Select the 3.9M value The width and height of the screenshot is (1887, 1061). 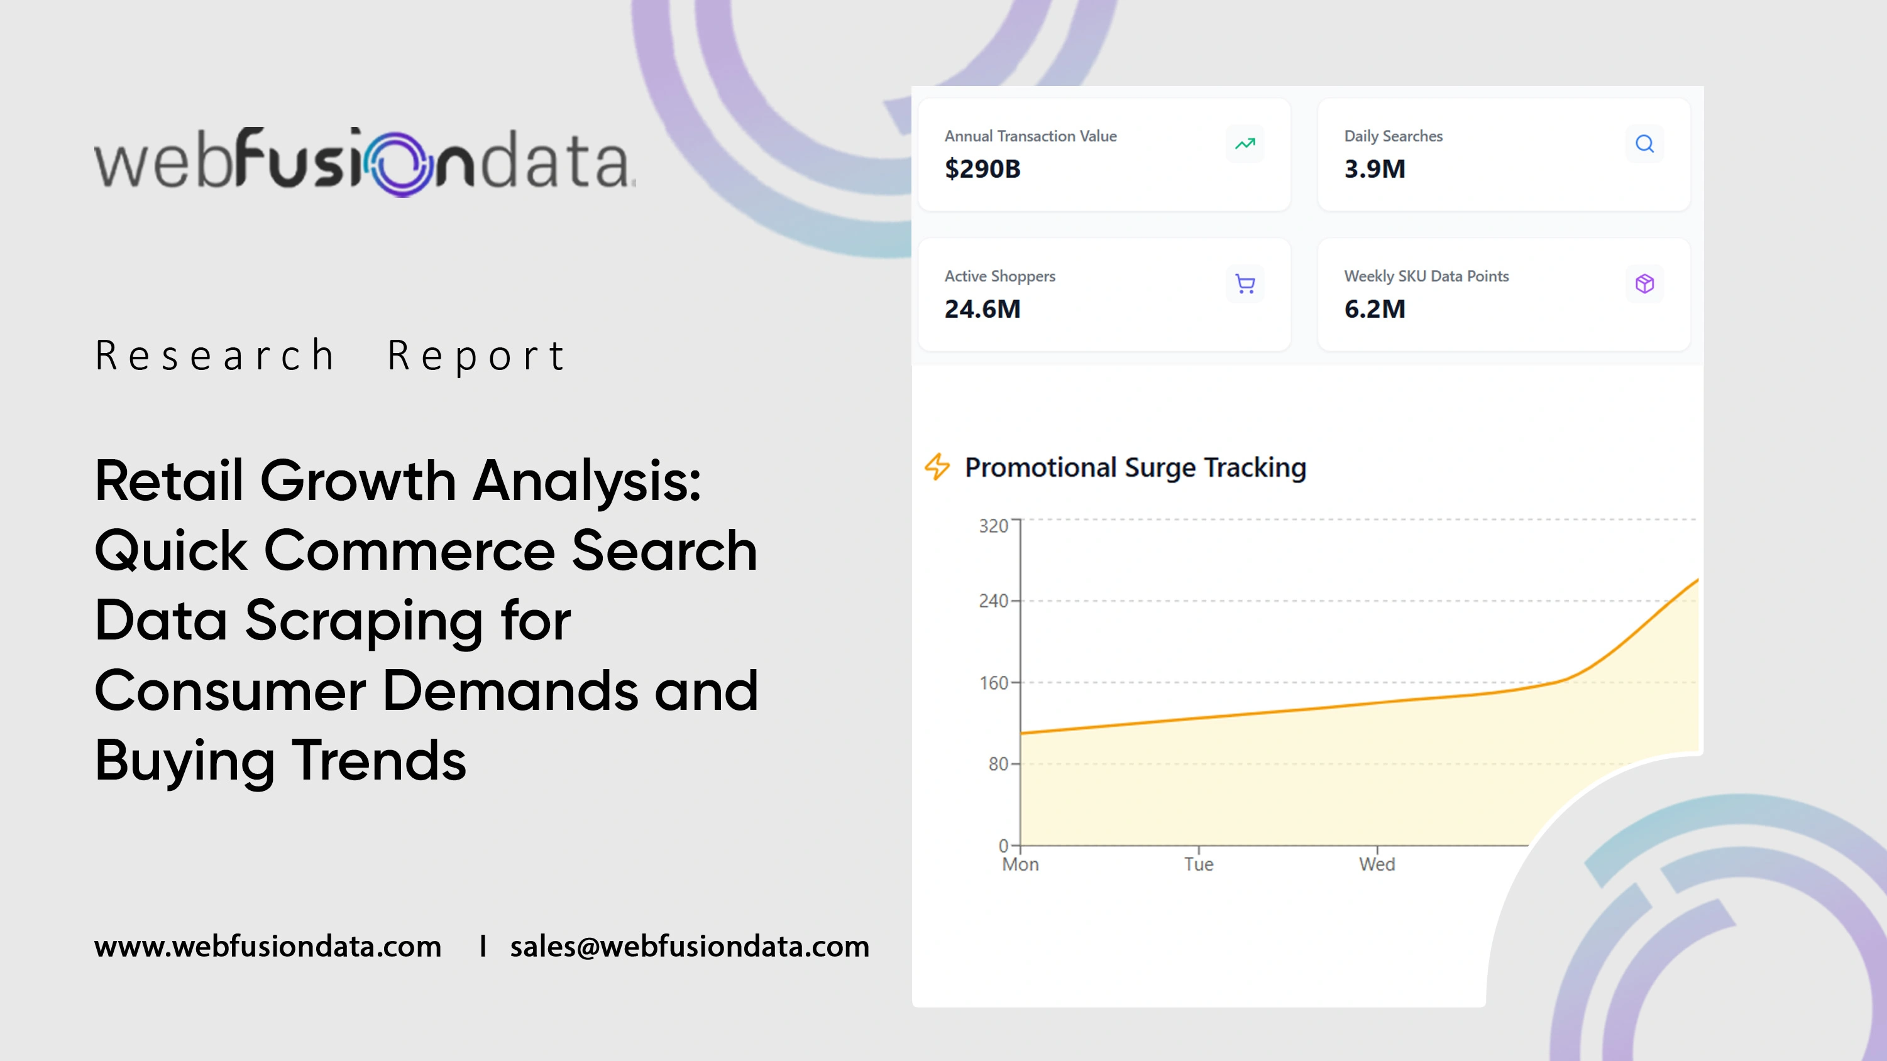(x=1374, y=169)
